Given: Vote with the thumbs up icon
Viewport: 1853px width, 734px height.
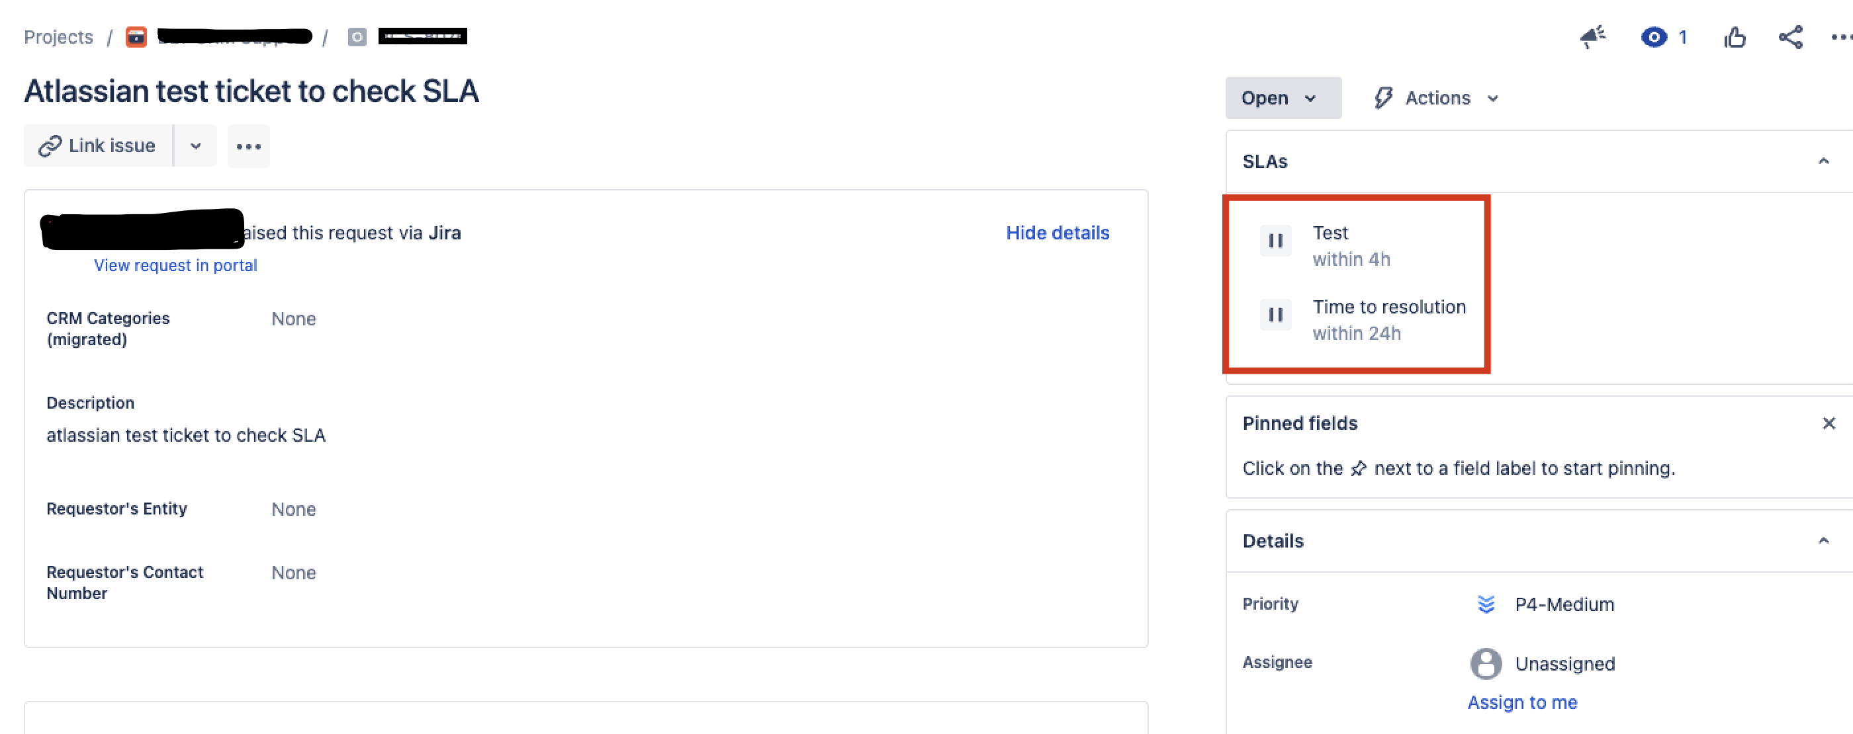Looking at the screenshot, I should tap(1735, 36).
